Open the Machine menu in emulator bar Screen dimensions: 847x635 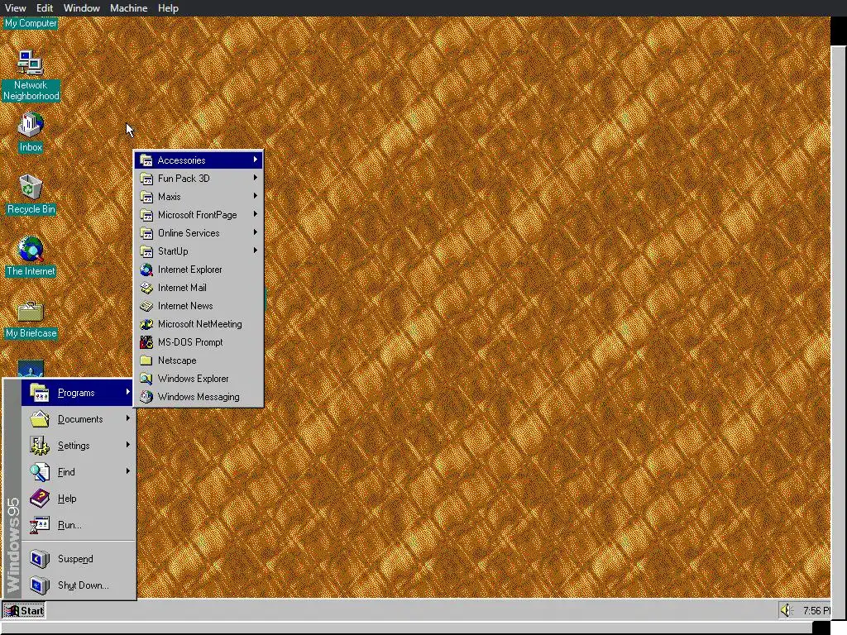(128, 8)
